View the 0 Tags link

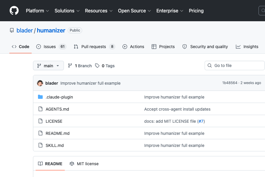click(x=105, y=66)
